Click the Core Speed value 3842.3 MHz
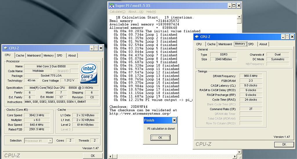 tap(37, 115)
